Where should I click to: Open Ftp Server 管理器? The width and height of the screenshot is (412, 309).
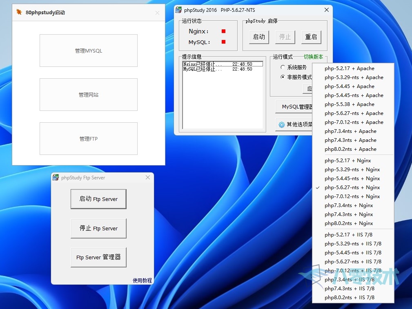pos(98,257)
